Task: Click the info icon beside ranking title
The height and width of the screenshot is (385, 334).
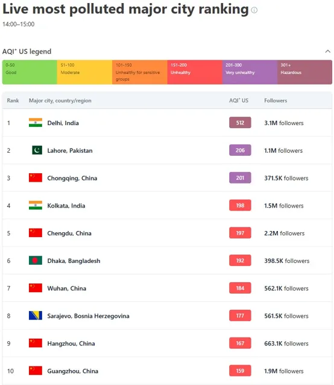Action: pyautogui.click(x=254, y=10)
